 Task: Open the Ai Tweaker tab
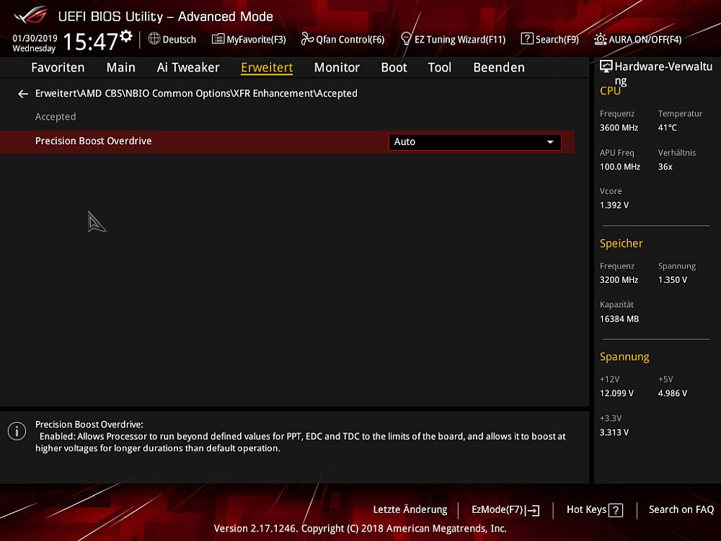pyautogui.click(x=188, y=68)
